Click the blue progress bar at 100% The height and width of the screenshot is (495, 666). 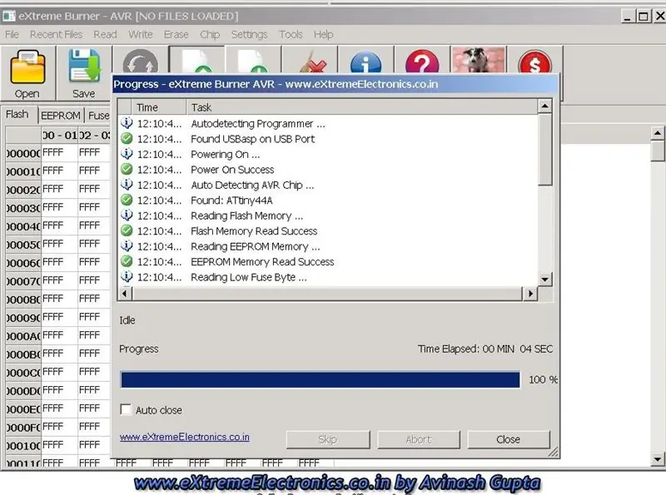[x=321, y=379]
